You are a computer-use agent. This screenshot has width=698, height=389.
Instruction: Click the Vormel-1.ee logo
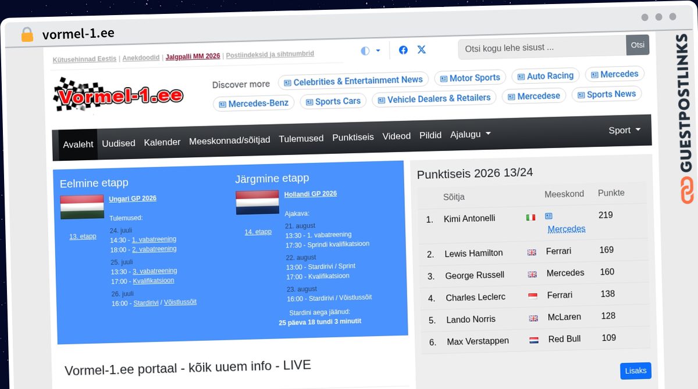(x=118, y=94)
